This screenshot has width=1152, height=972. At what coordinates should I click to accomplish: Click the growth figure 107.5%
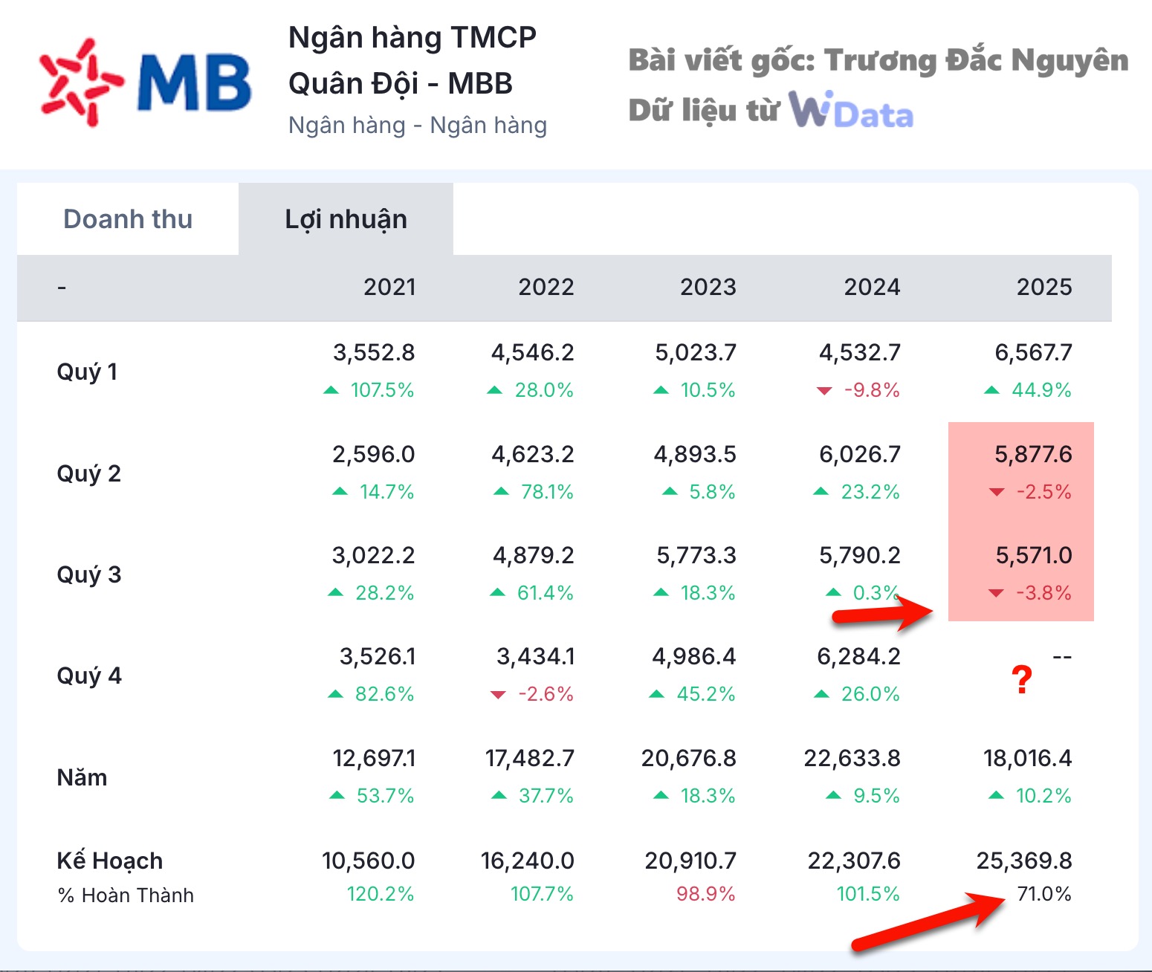click(x=382, y=390)
